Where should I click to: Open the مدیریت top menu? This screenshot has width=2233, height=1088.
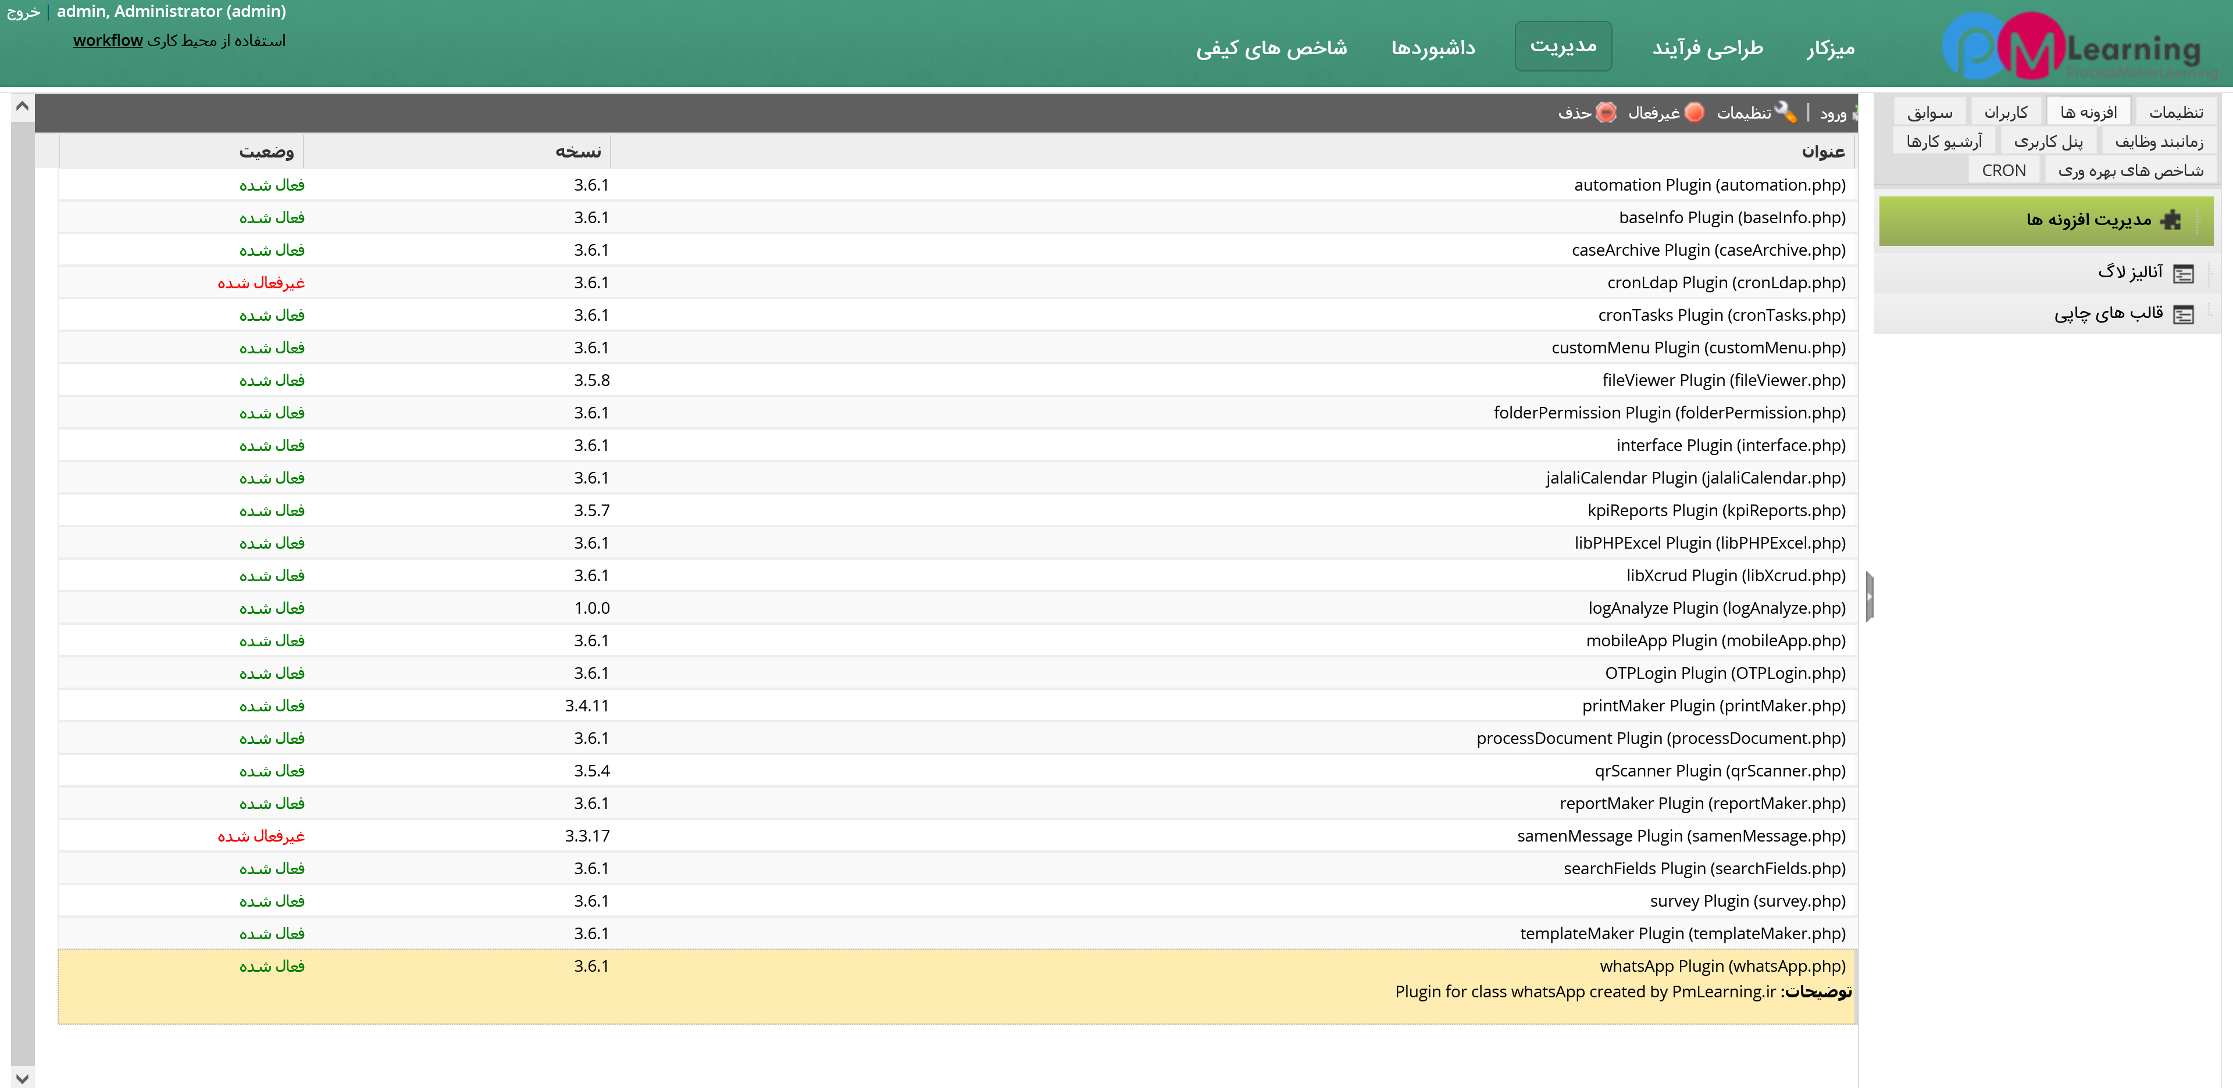point(1563,46)
